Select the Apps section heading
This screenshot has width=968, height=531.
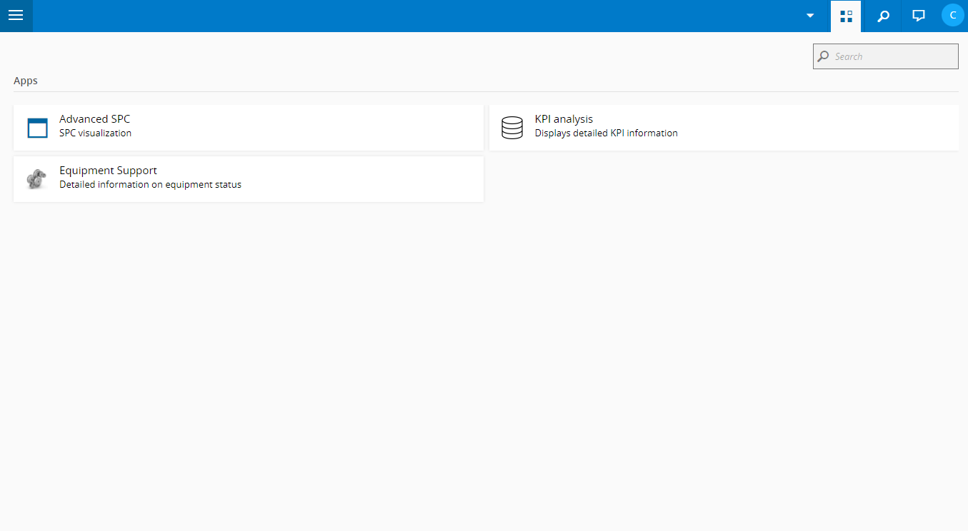pos(26,81)
